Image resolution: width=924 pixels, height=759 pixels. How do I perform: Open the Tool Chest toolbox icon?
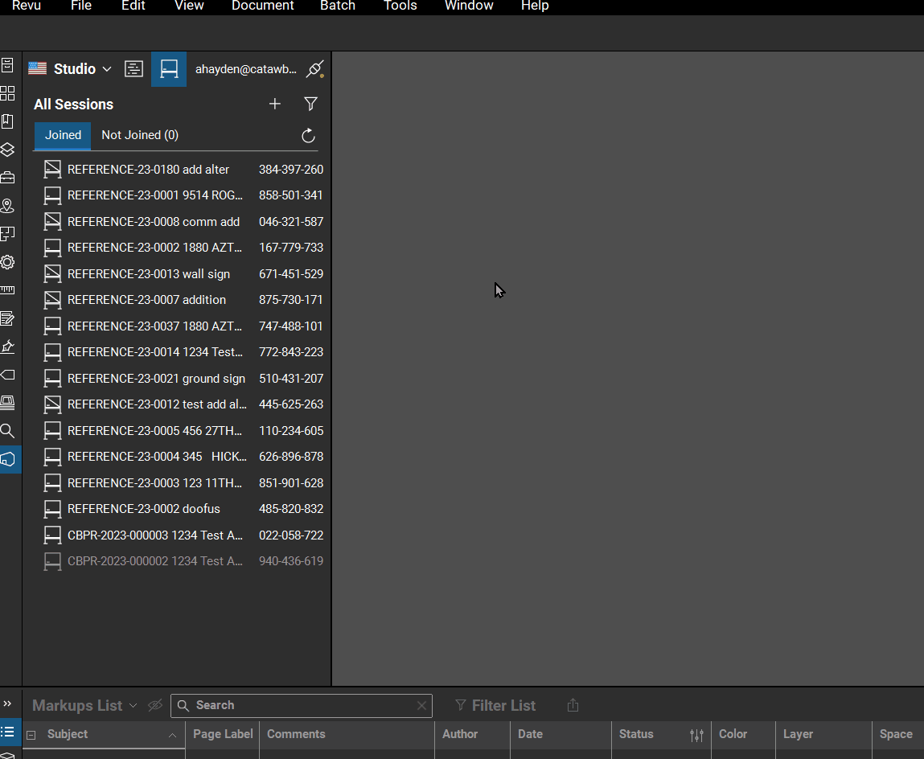pos(7,178)
